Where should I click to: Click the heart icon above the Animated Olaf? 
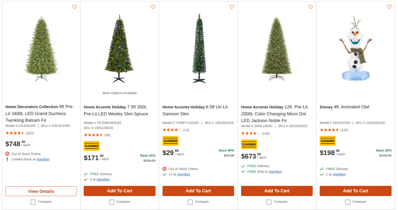coord(389,7)
